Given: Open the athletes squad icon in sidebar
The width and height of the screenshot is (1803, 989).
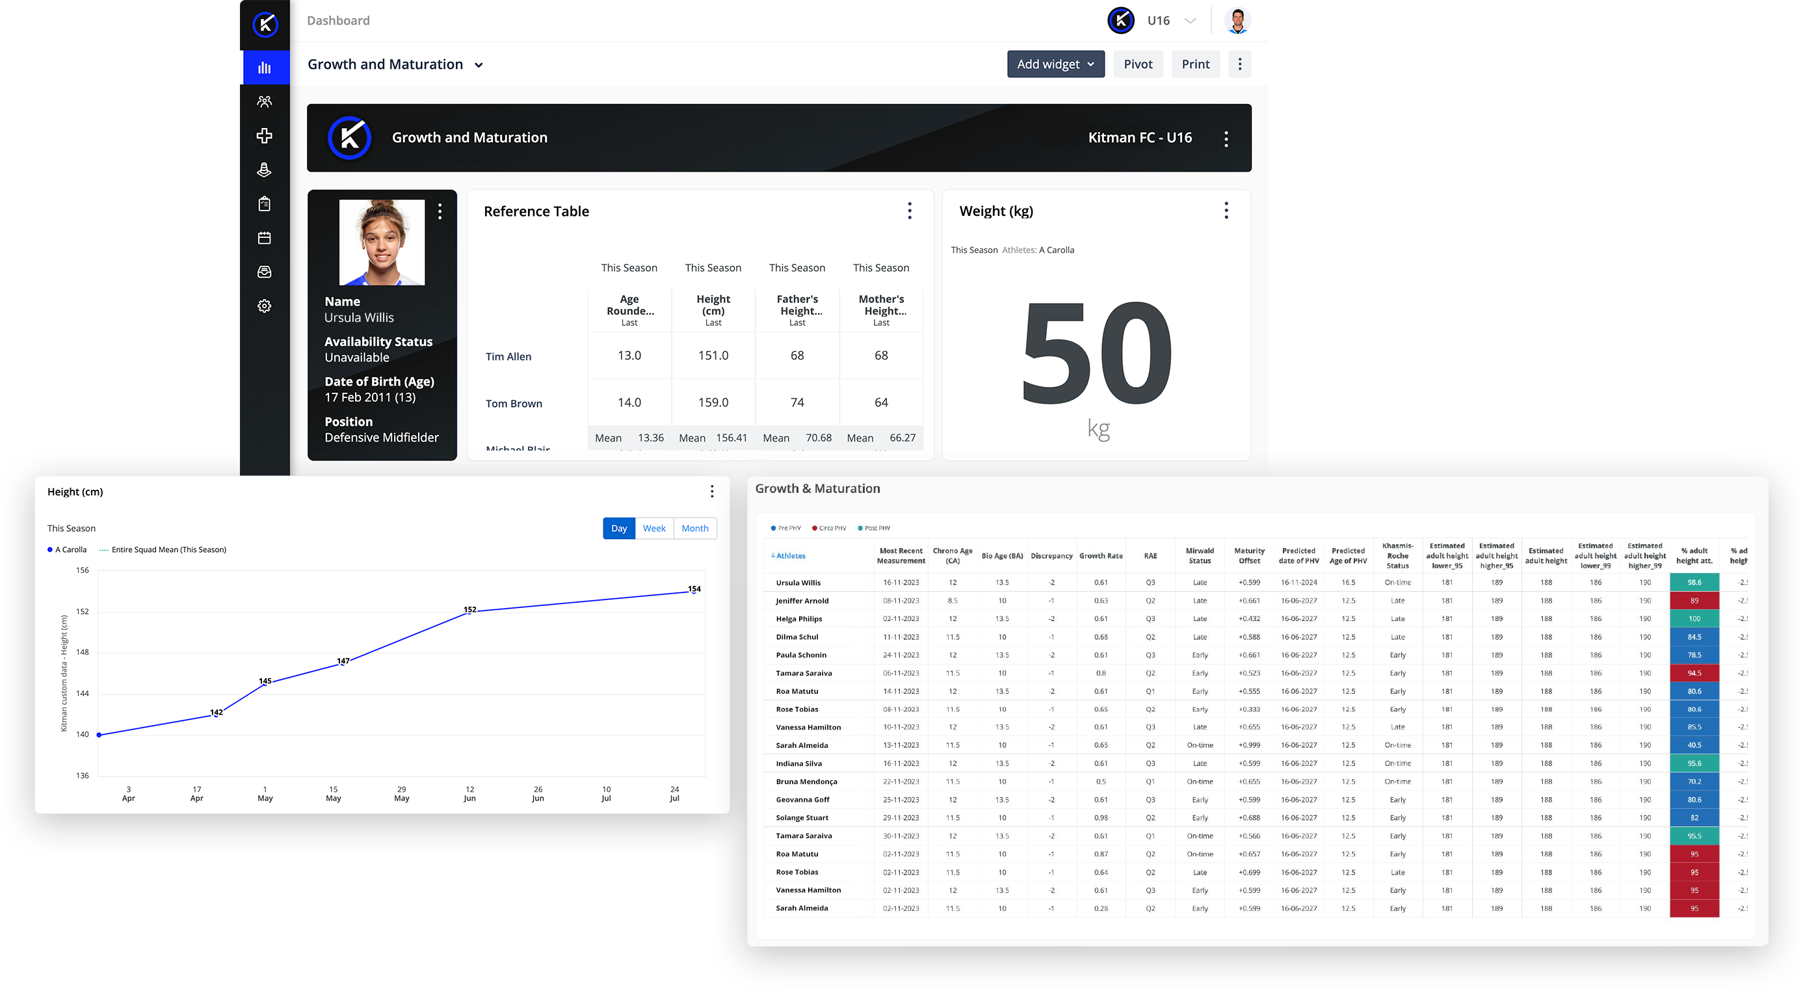Looking at the screenshot, I should [264, 101].
